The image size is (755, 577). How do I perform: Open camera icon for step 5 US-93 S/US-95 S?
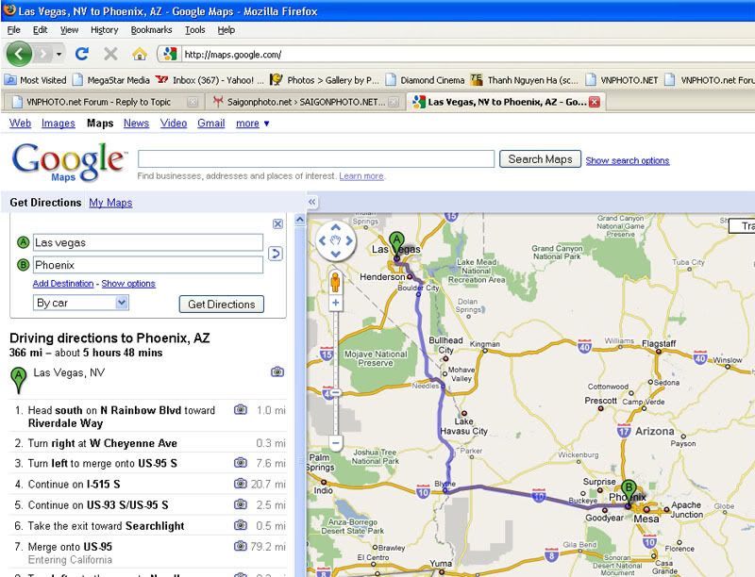tap(241, 504)
